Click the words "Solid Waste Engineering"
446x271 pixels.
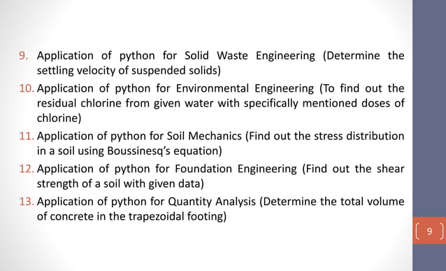click(250, 55)
